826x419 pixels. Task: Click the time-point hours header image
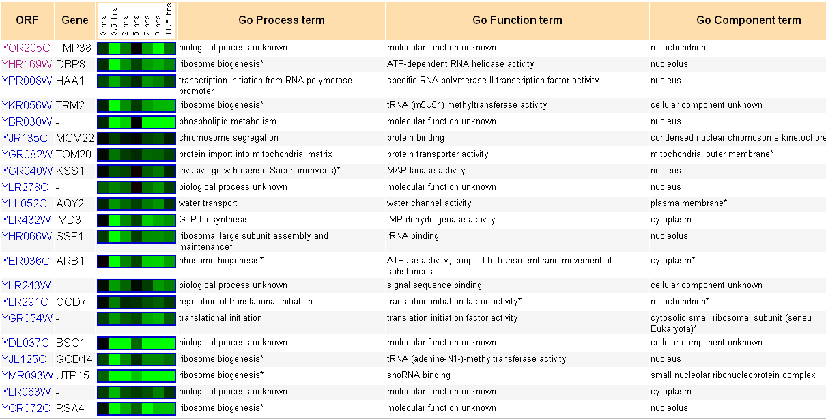pos(136,20)
